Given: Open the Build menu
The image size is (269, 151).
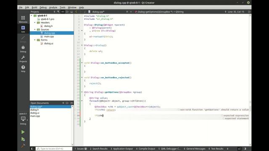Looking at the screenshot, I should pos(34,8).
